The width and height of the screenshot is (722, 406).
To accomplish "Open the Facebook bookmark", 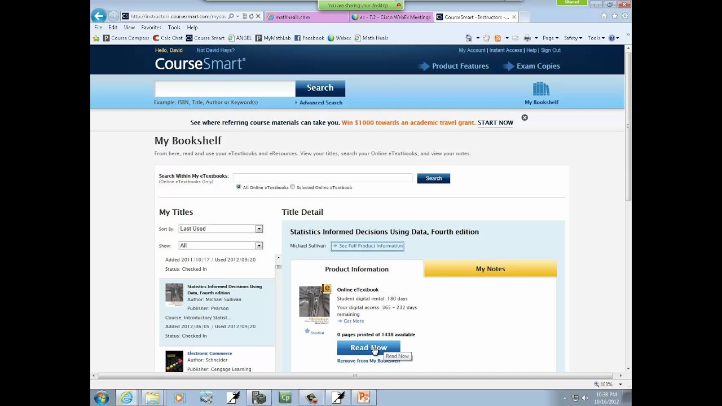I will tap(309, 38).
